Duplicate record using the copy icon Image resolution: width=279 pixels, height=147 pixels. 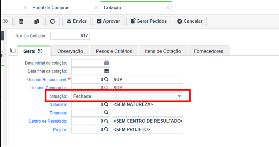[x=37, y=21]
